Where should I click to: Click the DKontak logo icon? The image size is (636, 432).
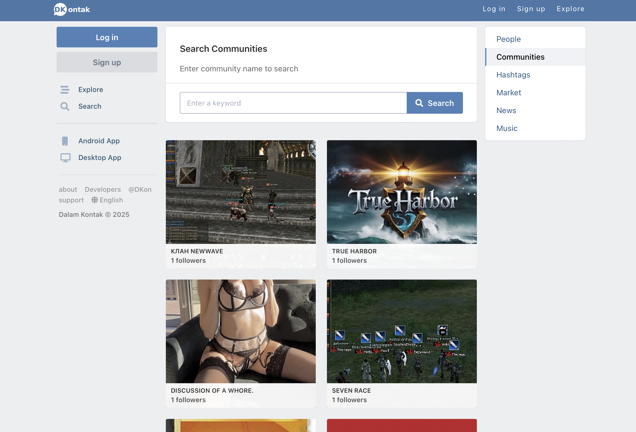(60, 9)
